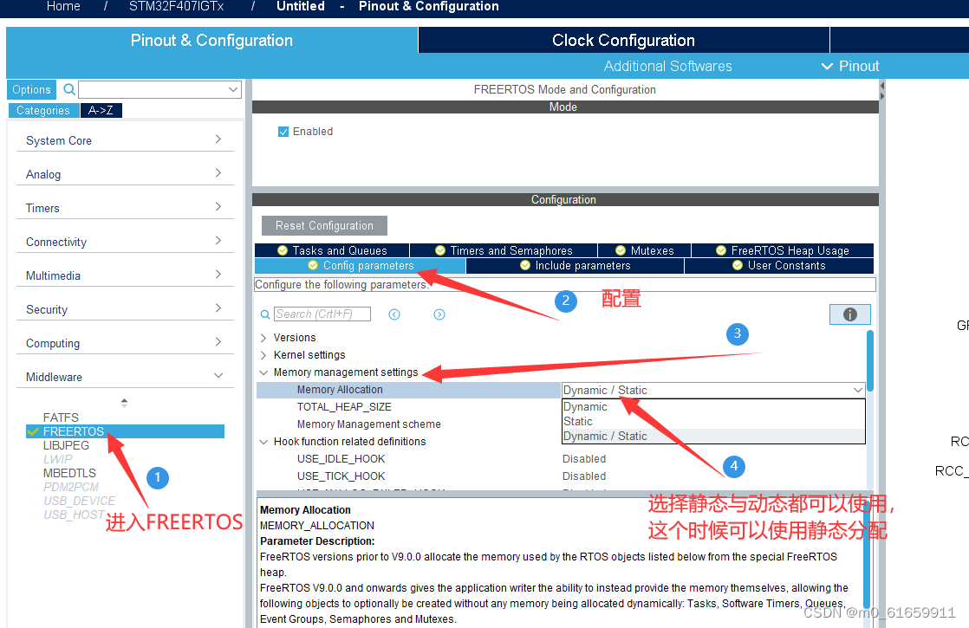Image resolution: width=969 pixels, height=628 pixels.
Task: Open Additional Softwares
Action: 667,66
